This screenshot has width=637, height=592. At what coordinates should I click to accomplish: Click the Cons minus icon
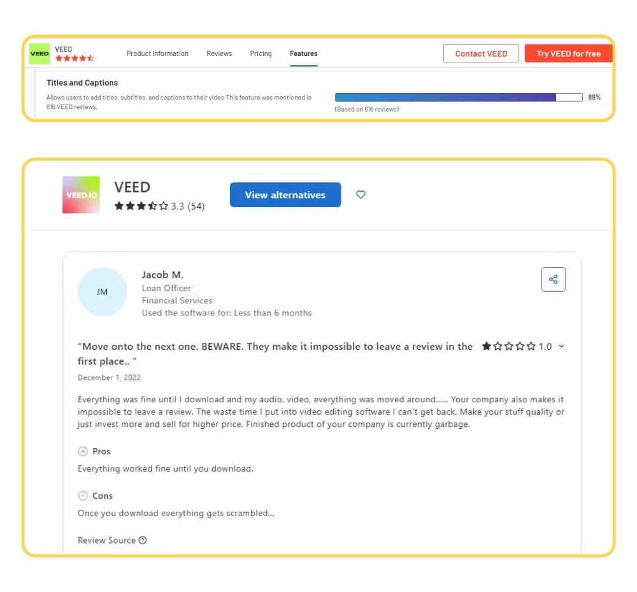83,496
